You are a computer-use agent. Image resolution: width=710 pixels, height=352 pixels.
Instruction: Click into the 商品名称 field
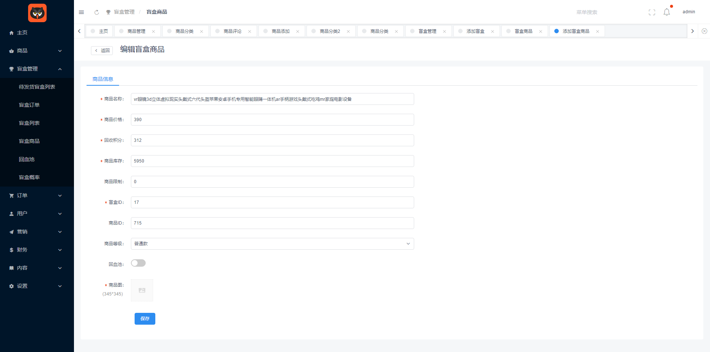pos(273,99)
